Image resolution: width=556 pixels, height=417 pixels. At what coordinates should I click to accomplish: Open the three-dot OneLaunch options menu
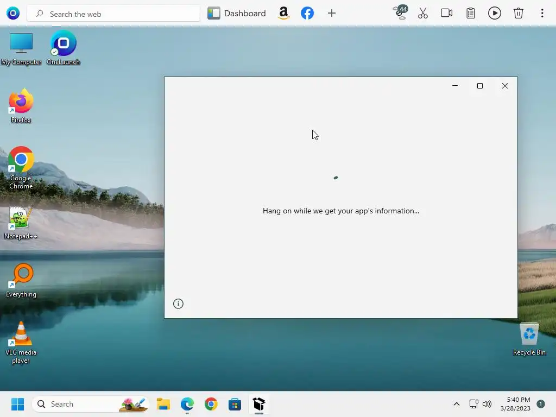[542, 14]
